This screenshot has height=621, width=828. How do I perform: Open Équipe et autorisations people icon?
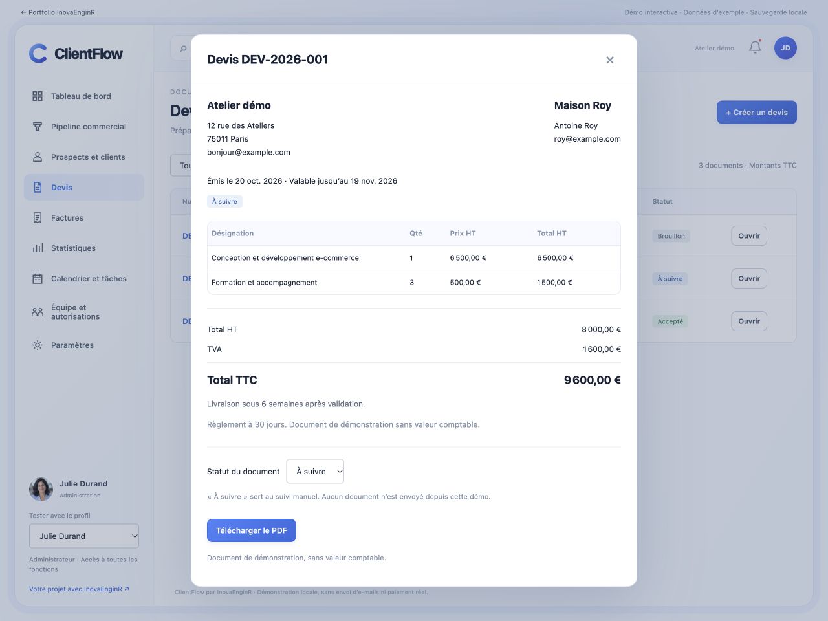pyautogui.click(x=38, y=312)
